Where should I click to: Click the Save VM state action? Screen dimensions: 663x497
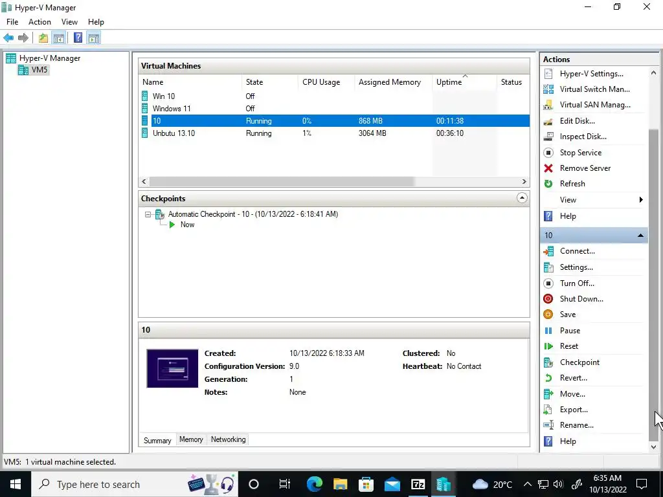(x=568, y=315)
